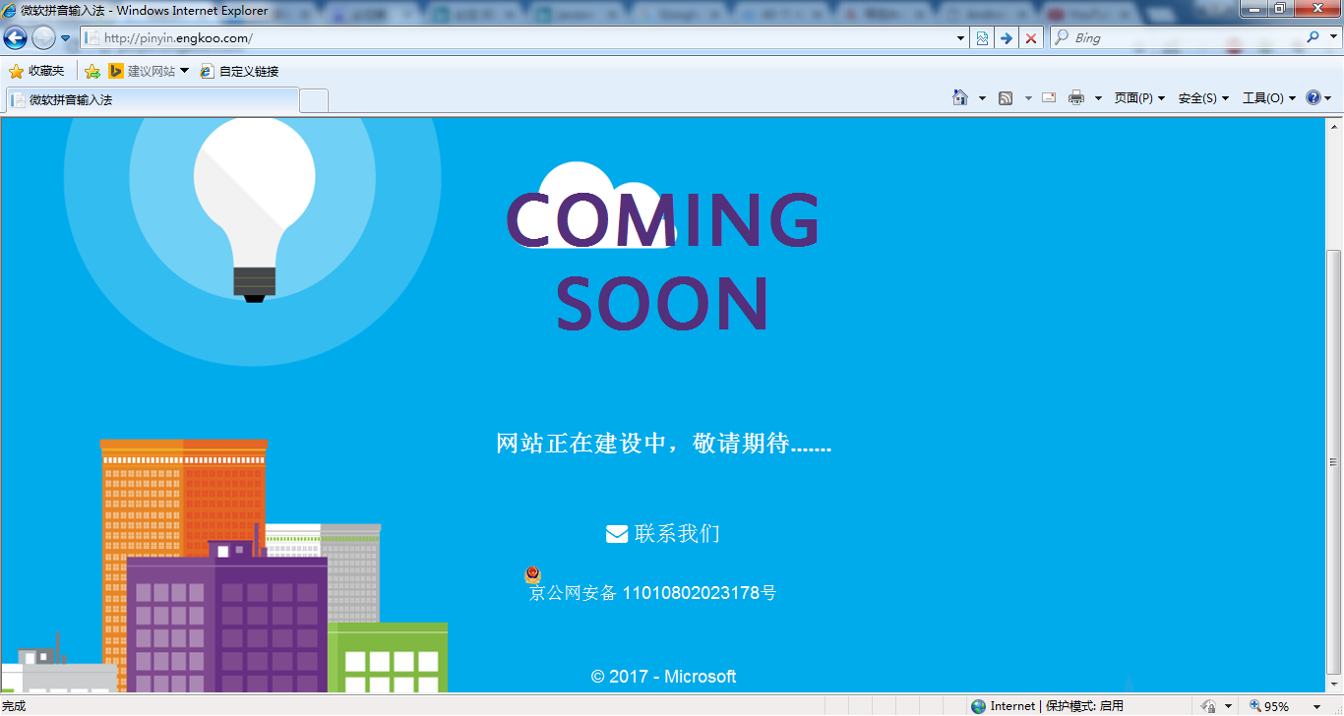Expand the address bar URL history dropdown

click(x=961, y=38)
